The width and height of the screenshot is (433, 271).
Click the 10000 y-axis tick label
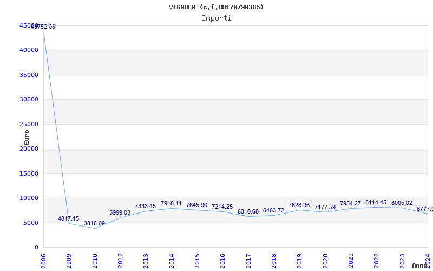pos(29,198)
